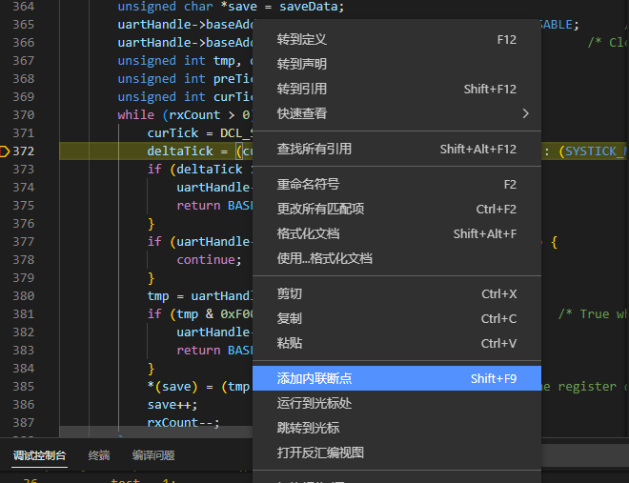Choose 粘贴 from the context menu

(x=396, y=343)
